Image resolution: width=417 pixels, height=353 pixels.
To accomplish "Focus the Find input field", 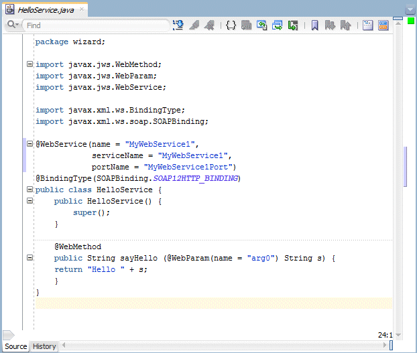I will click(x=96, y=25).
